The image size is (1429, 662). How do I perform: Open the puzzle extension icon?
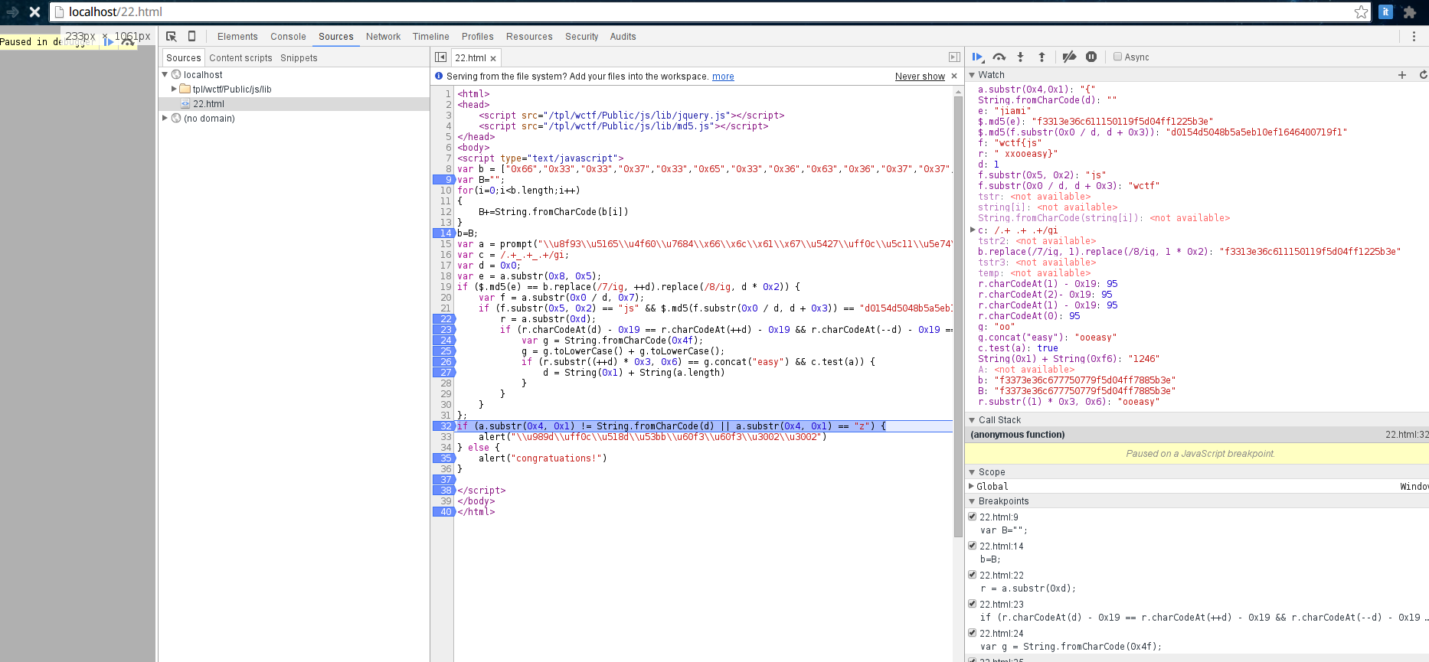[1410, 11]
